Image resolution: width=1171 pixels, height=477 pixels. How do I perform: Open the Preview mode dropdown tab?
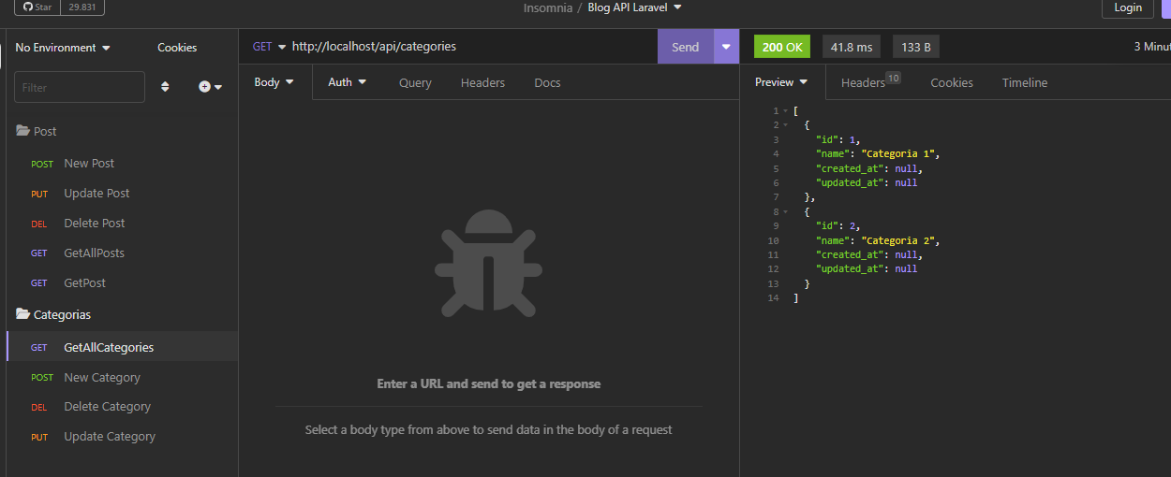click(x=781, y=82)
